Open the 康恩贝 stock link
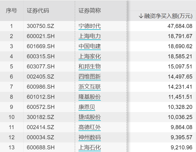 87,107
